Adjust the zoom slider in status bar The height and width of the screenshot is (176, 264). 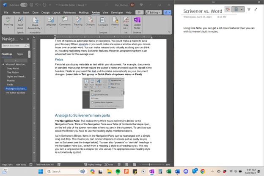(x=149, y=165)
